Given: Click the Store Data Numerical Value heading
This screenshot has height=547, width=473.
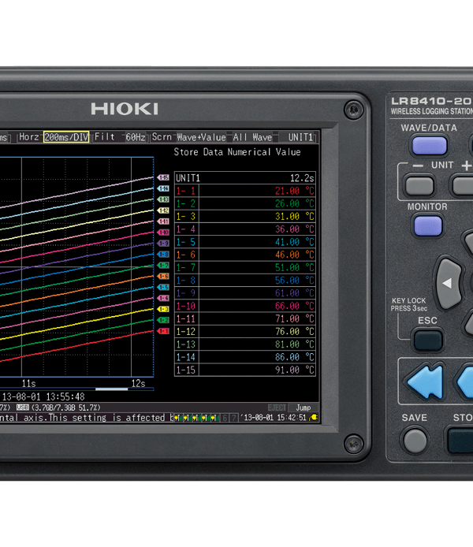Looking at the screenshot, I should pos(237,152).
